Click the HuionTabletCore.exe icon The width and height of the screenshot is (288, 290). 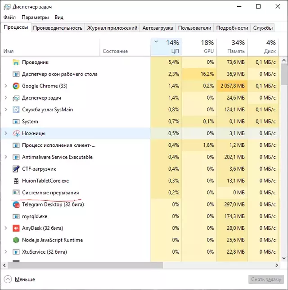[x=16, y=180]
